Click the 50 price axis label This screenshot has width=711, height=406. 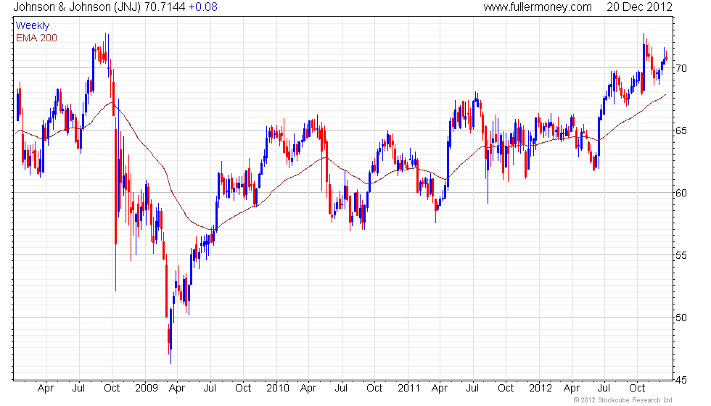[681, 318]
